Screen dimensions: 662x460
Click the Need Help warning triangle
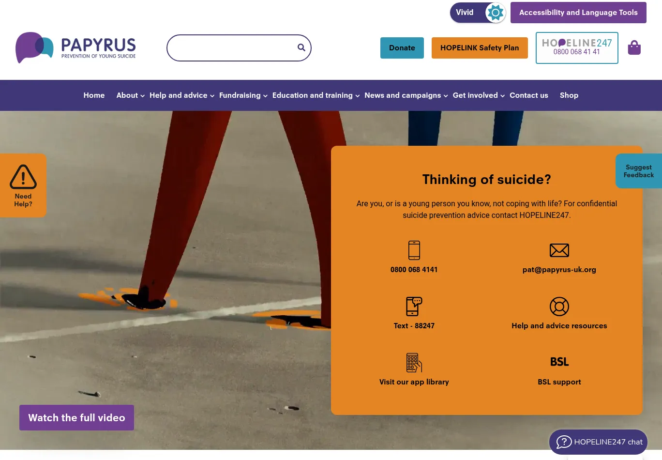click(23, 177)
